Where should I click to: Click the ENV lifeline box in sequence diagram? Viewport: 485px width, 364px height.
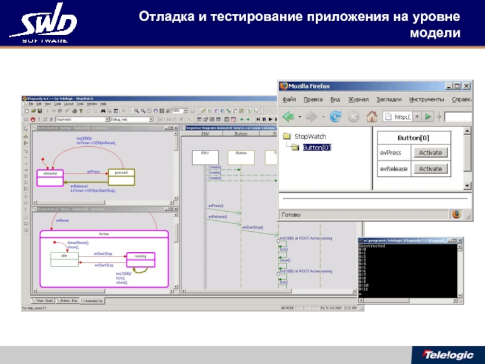click(206, 158)
